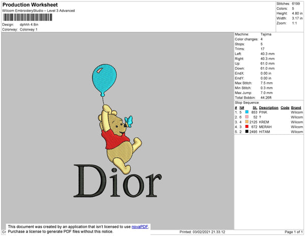
Task: Select the pink swatch in stop row 2
Action: (x=247, y=117)
